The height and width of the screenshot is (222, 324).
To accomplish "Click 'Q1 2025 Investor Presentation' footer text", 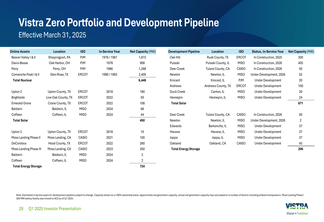I will click(x=55, y=209).
